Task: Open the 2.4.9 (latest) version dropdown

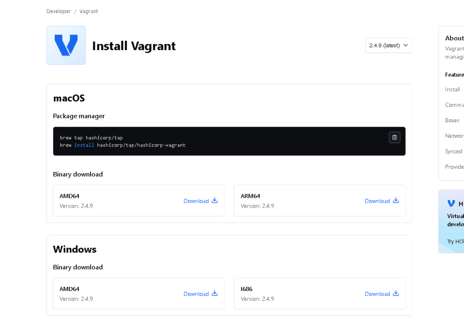Action: point(389,45)
